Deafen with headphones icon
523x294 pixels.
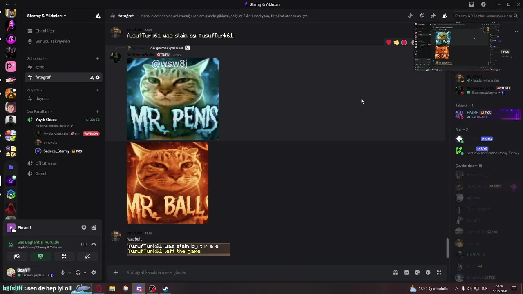[78, 272]
